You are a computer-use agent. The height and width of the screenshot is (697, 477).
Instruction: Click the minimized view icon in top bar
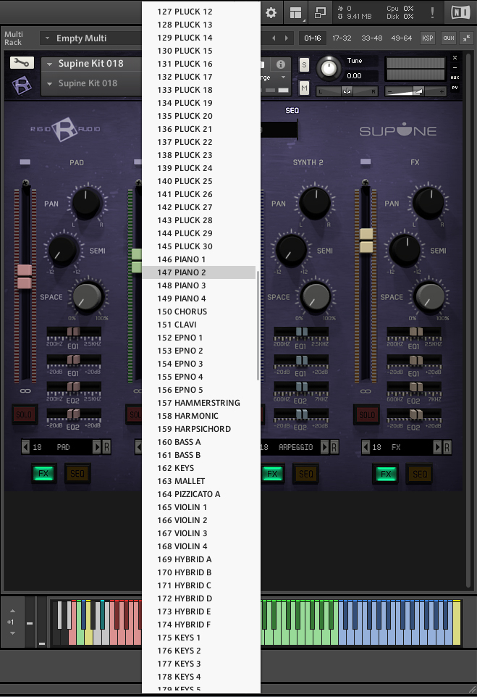tap(320, 12)
